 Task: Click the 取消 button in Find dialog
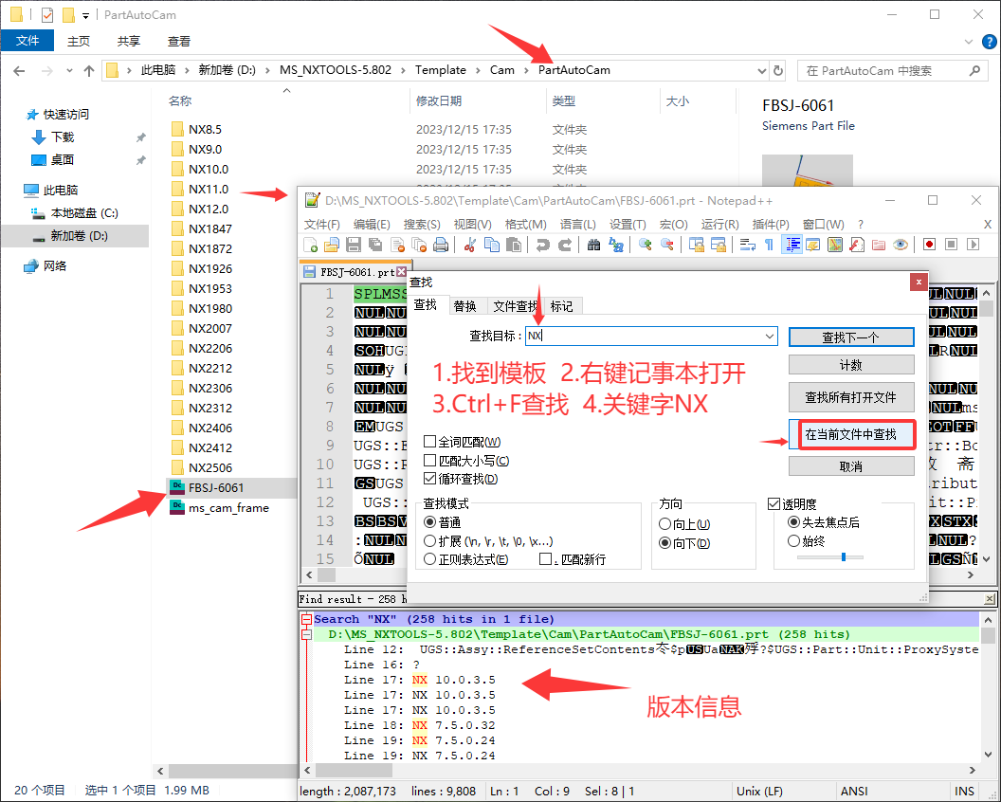pyautogui.click(x=851, y=466)
